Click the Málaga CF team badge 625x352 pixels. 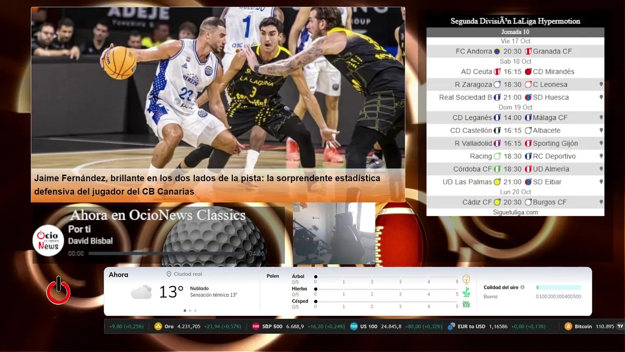click(x=528, y=118)
